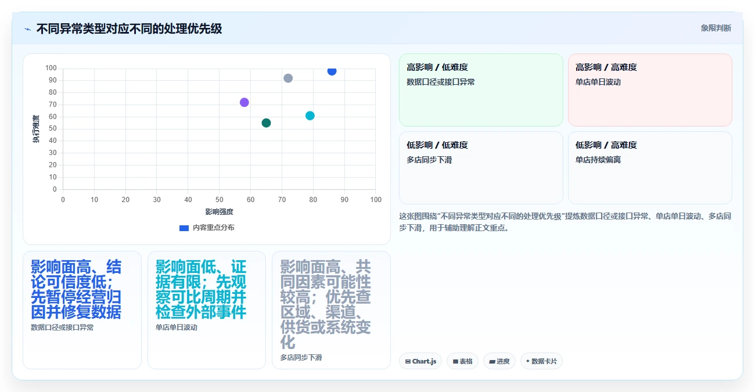Click the Chart.js tag chip
This screenshot has height=392, width=755.
click(420, 361)
